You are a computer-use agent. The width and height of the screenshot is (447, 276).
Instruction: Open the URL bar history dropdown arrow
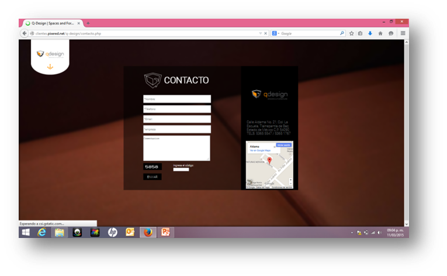click(260, 33)
